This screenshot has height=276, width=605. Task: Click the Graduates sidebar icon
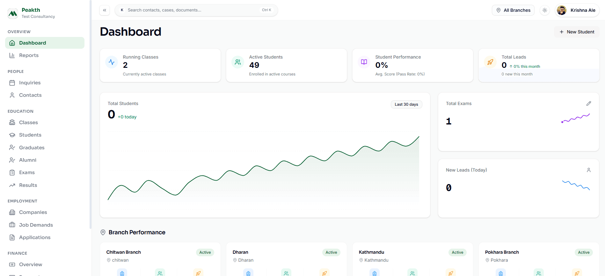12,148
